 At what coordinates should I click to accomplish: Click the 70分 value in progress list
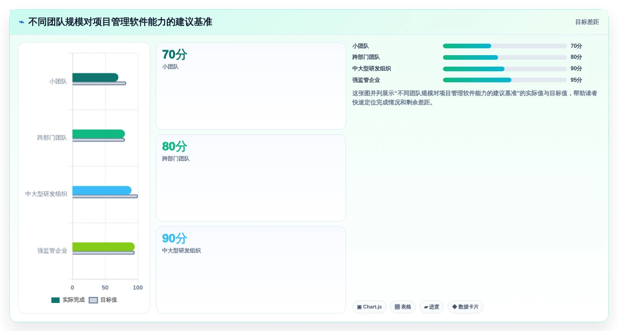576,46
